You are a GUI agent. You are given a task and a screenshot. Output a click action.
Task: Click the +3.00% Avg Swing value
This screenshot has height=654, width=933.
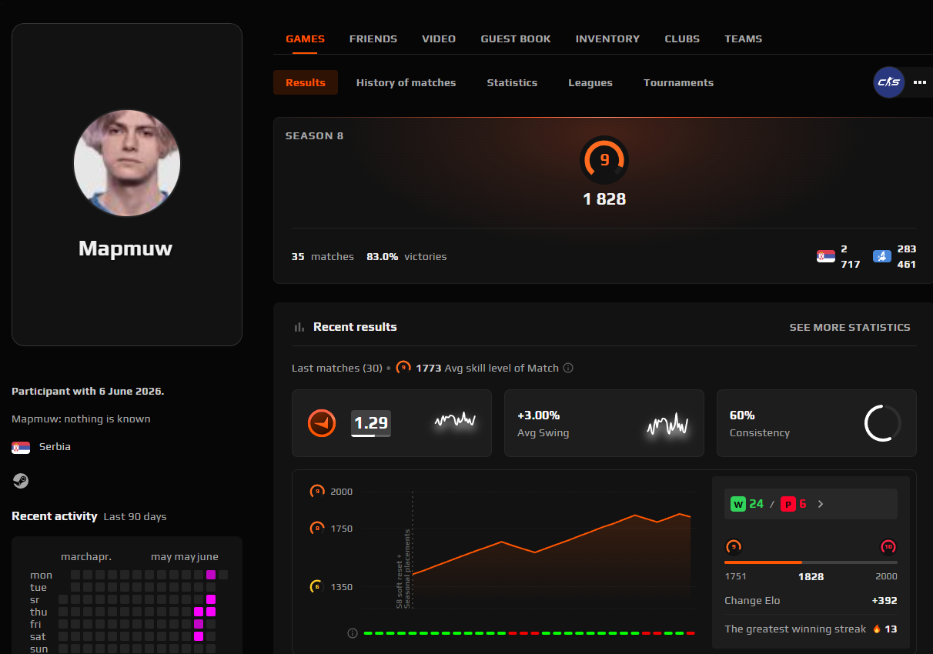pos(538,415)
